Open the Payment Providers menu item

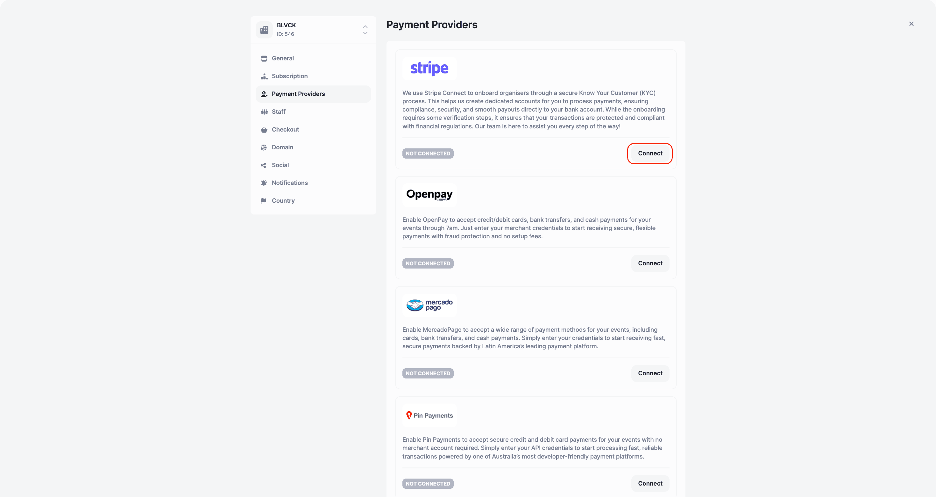(x=298, y=94)
